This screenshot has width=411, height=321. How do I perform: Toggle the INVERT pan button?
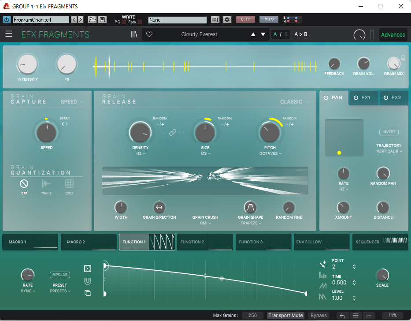click(x=389, y=132)
